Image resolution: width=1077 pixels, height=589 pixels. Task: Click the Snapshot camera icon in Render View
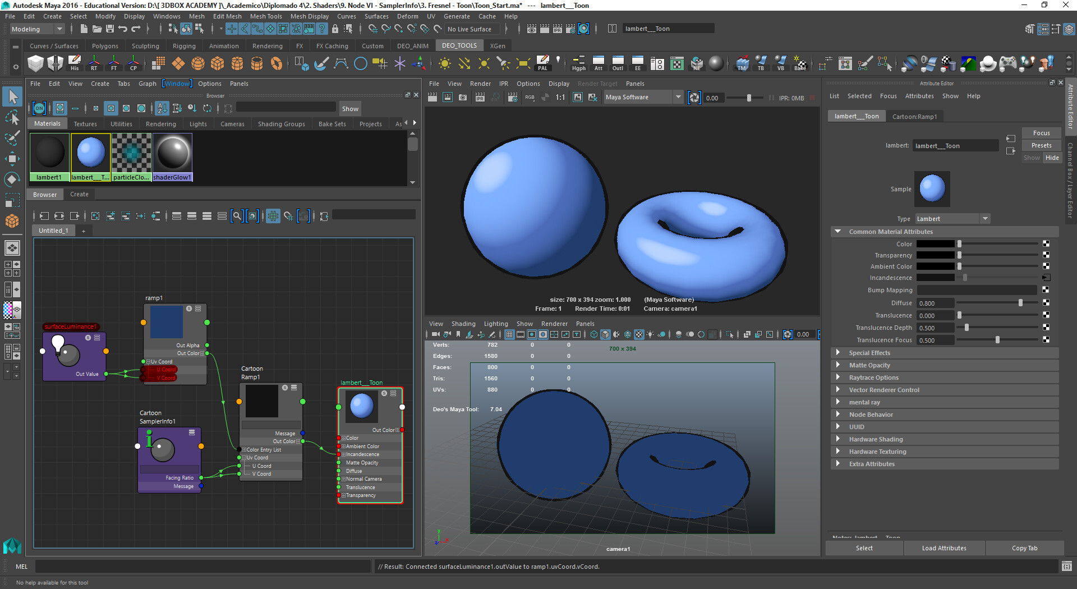463,98
